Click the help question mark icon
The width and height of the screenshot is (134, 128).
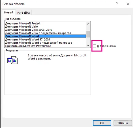click(117, 4)
